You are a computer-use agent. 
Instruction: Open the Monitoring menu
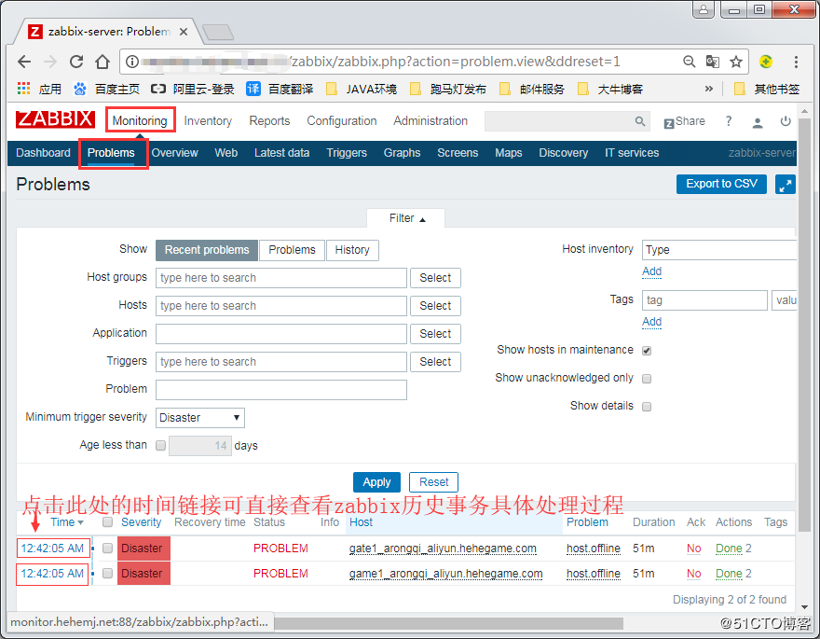click(140, 121)
